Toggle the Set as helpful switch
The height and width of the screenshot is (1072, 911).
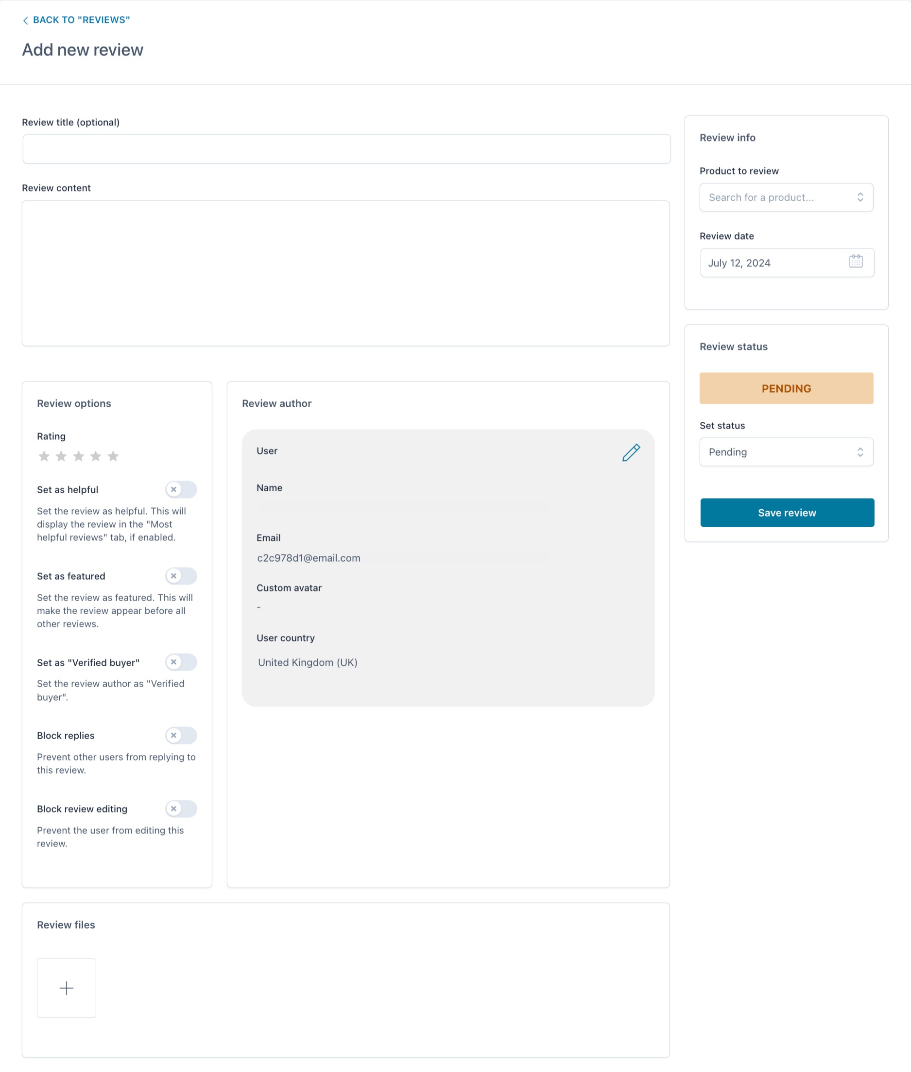(x=181, y=489)
